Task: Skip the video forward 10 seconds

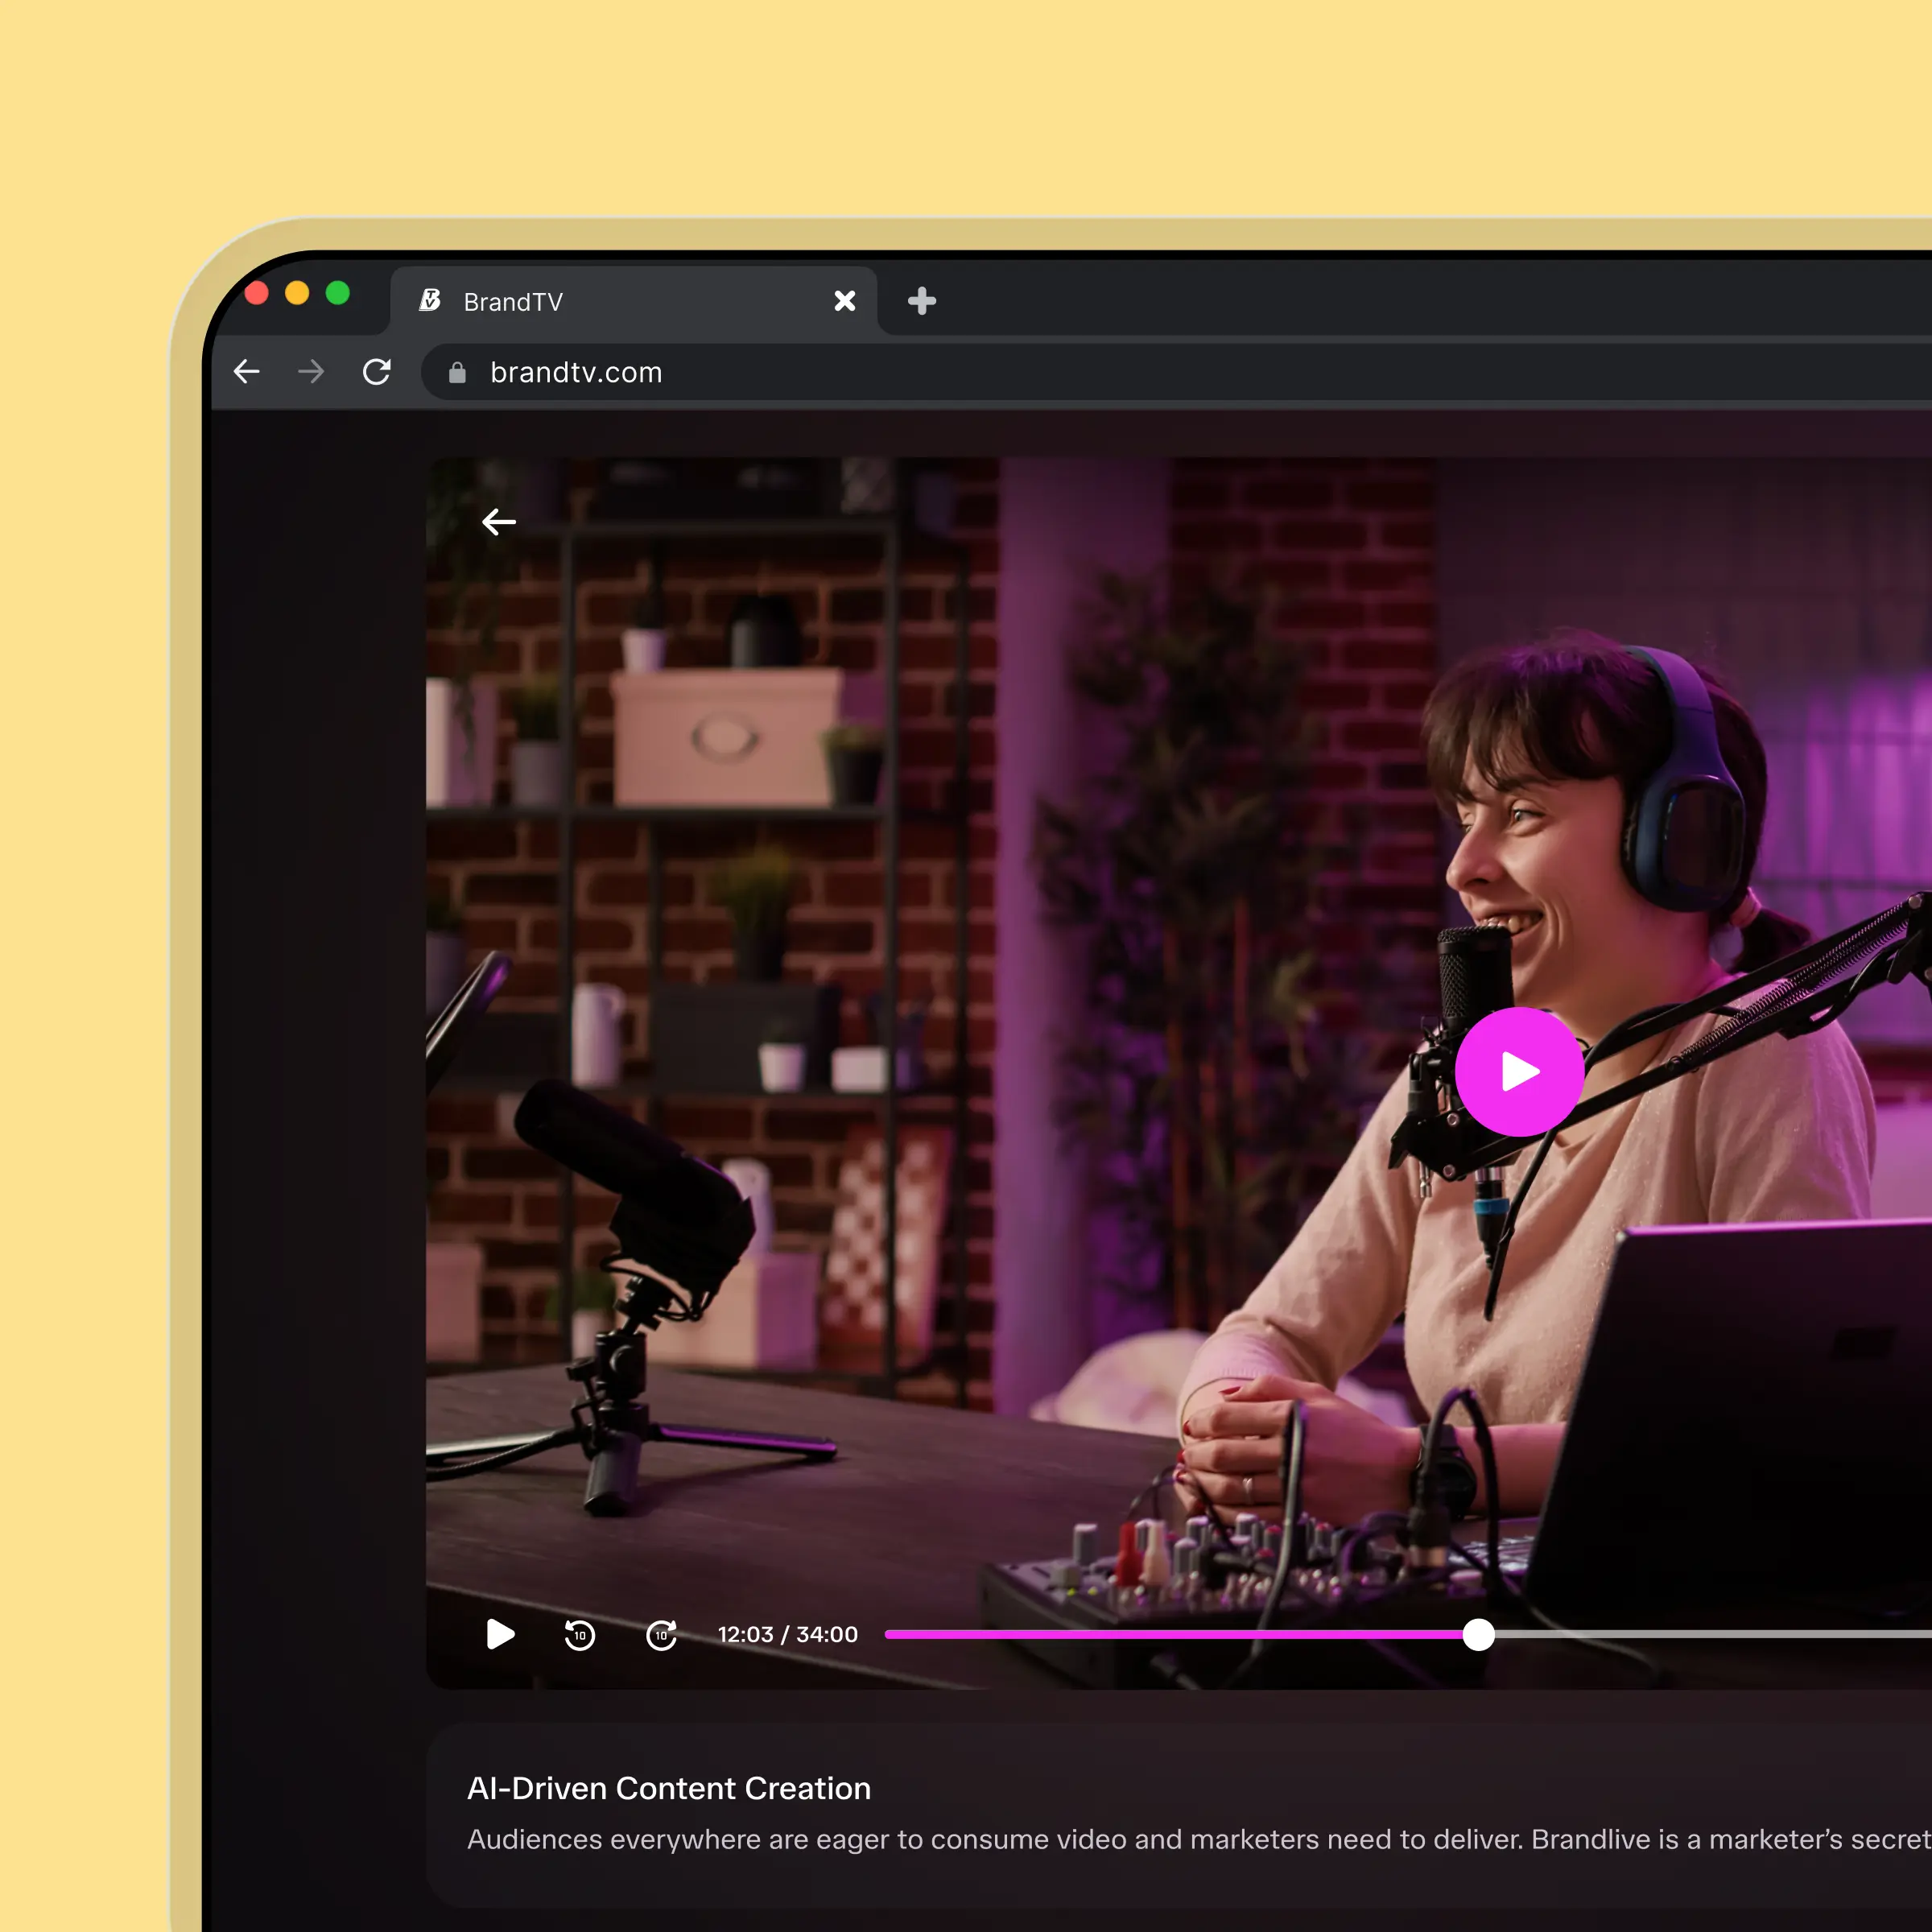Action: tap(660, 1634)
